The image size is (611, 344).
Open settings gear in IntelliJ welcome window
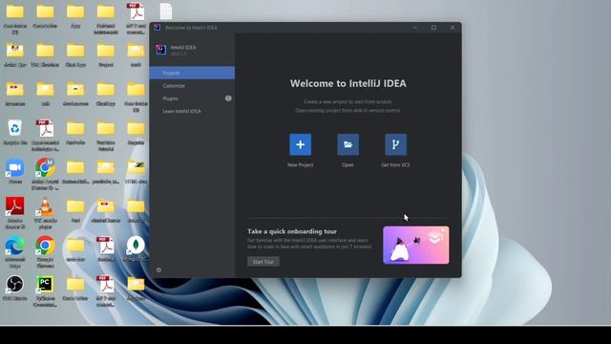(158, 269)
